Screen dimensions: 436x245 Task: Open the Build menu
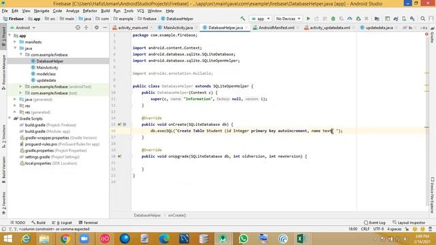[106, 11]
